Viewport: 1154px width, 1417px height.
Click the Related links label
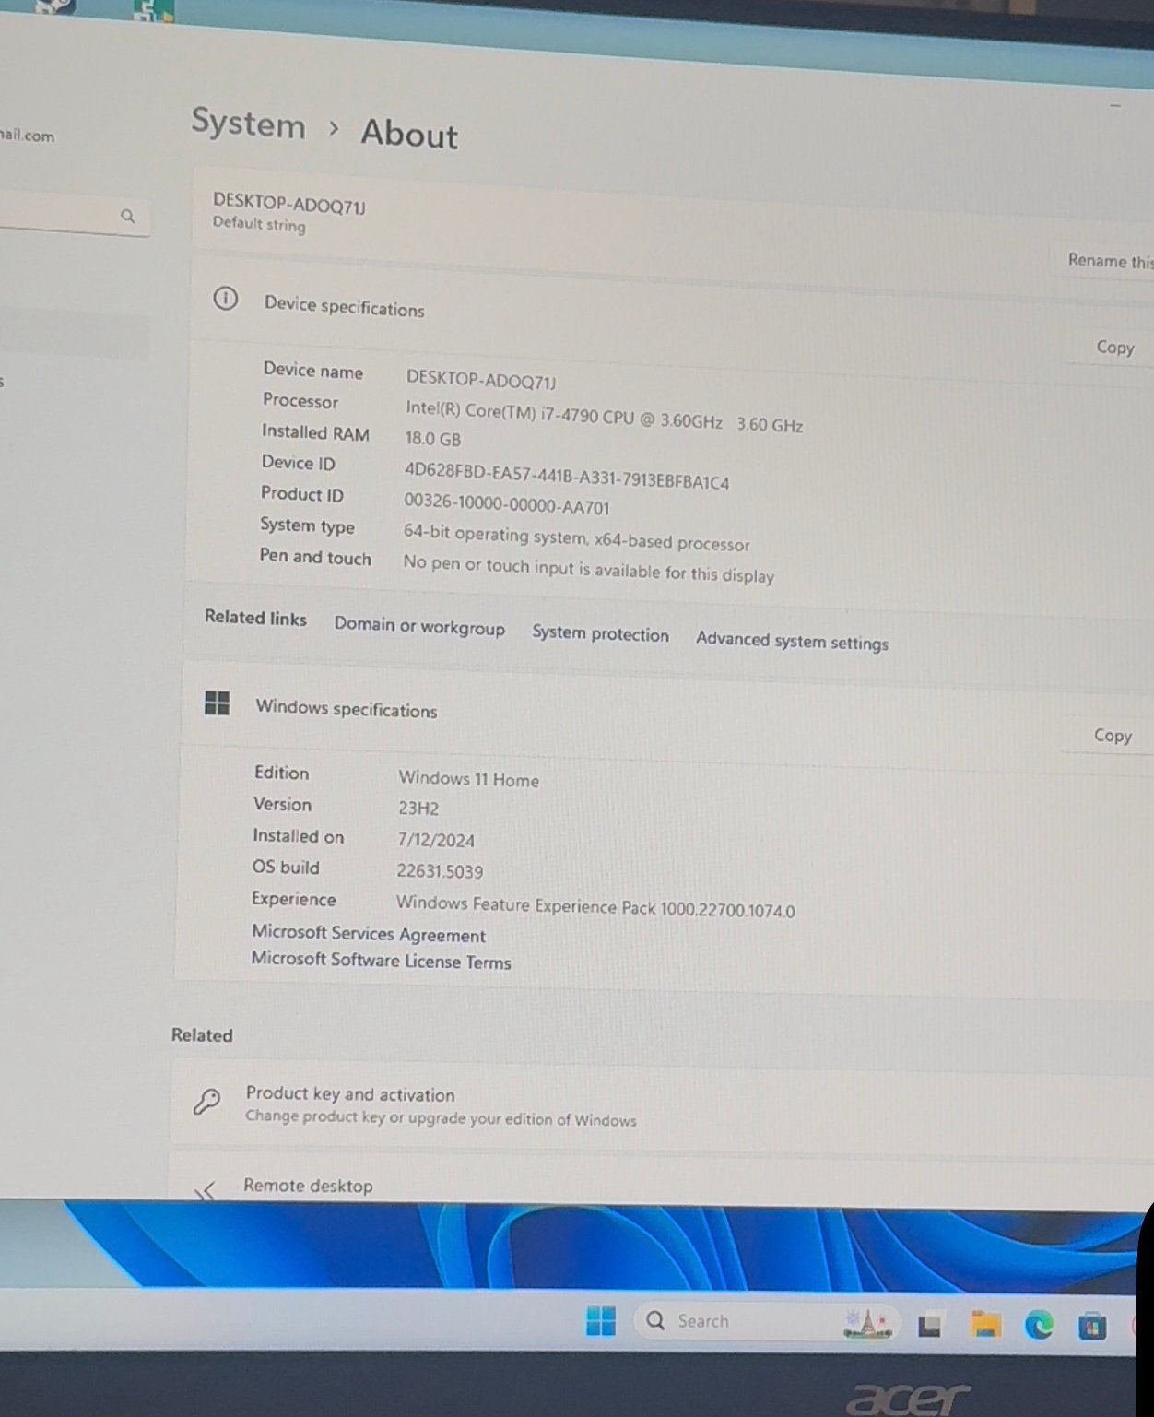[255, 618]
